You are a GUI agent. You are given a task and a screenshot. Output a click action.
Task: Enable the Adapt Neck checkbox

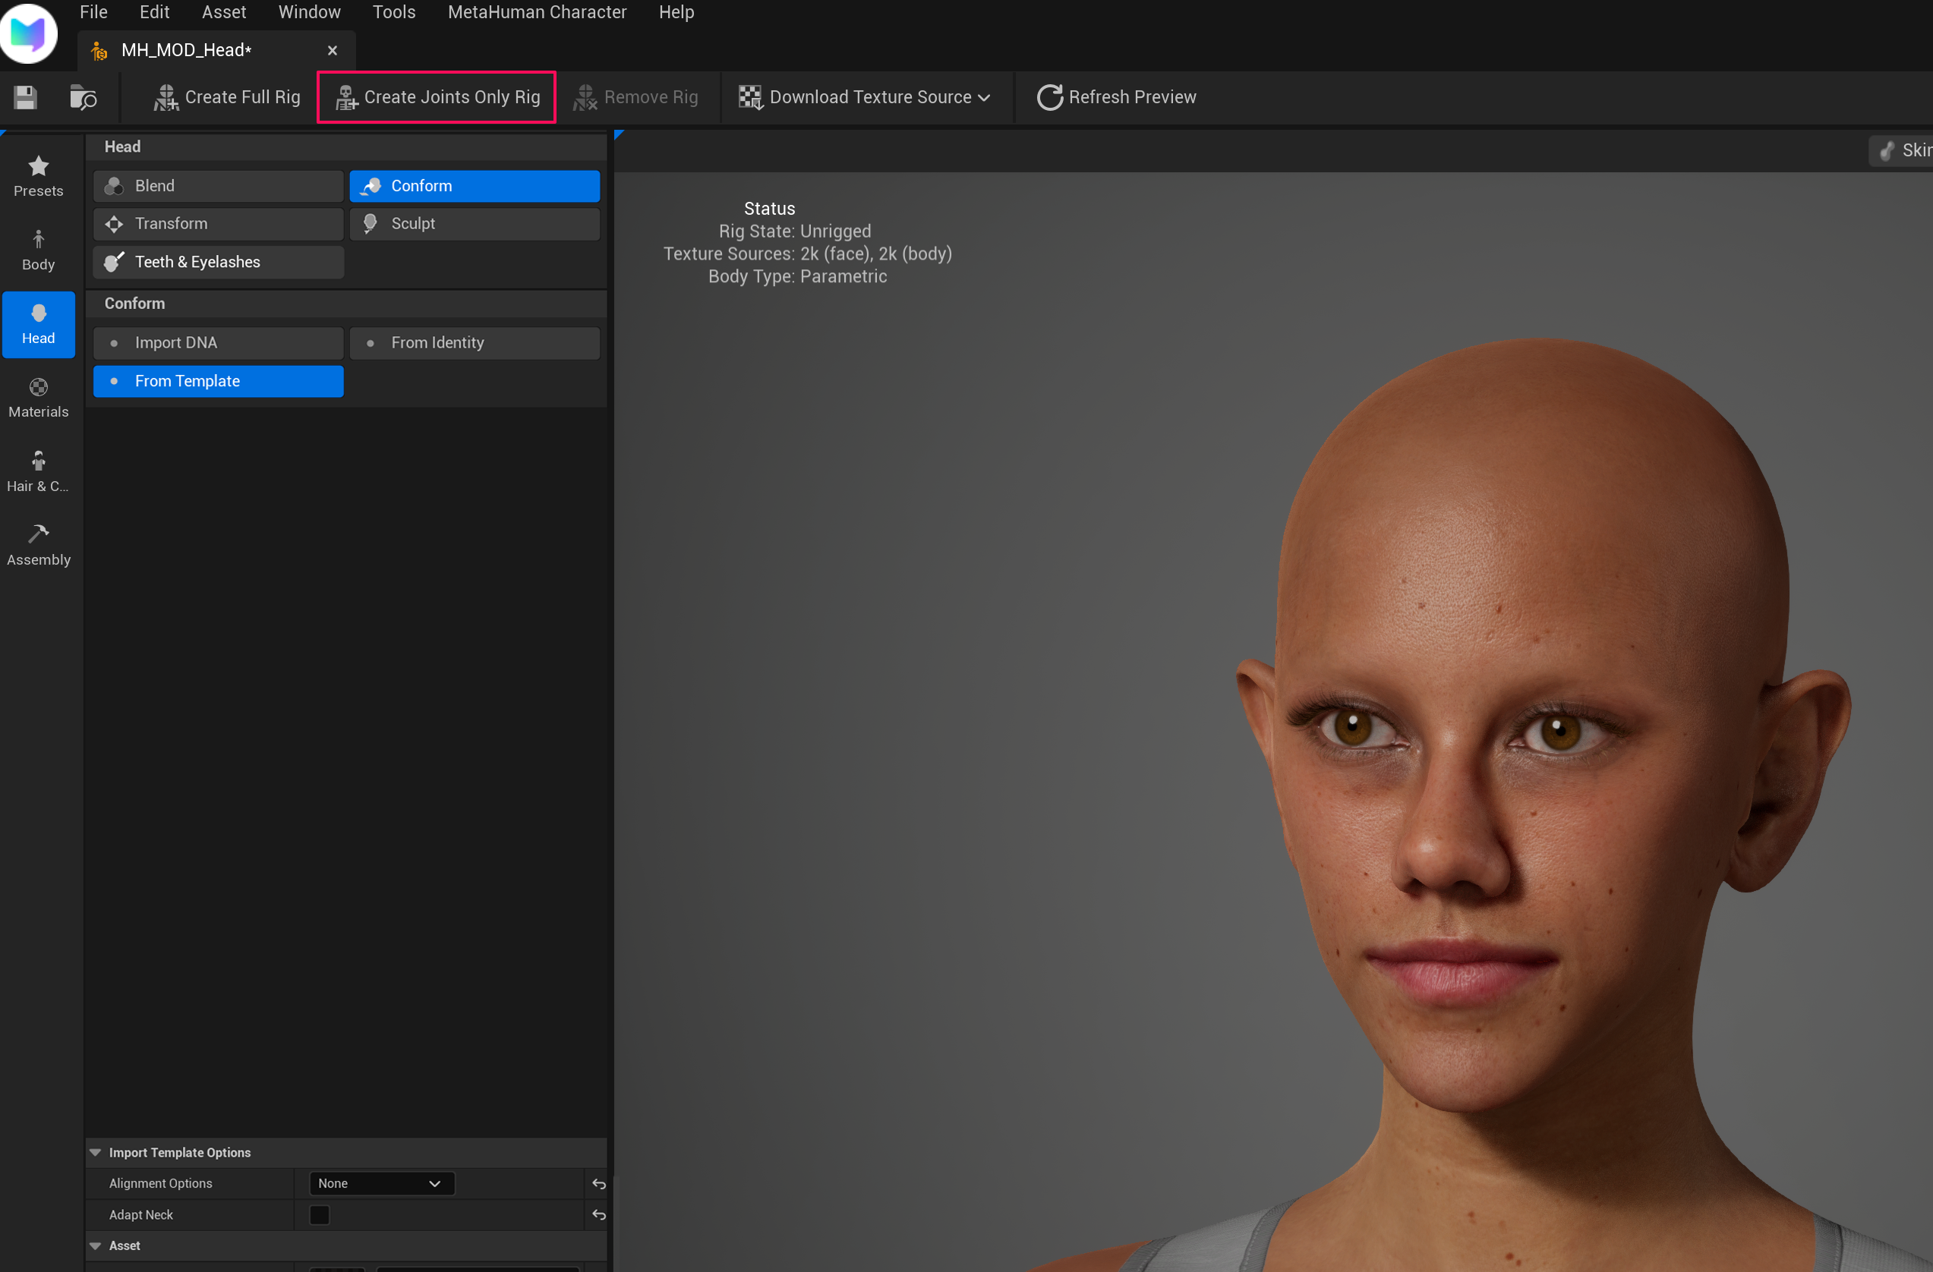318,1214
